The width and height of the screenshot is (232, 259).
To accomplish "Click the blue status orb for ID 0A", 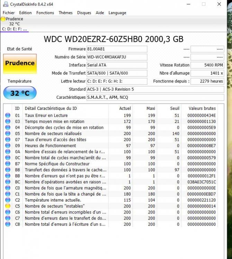I will pos(8,152).
